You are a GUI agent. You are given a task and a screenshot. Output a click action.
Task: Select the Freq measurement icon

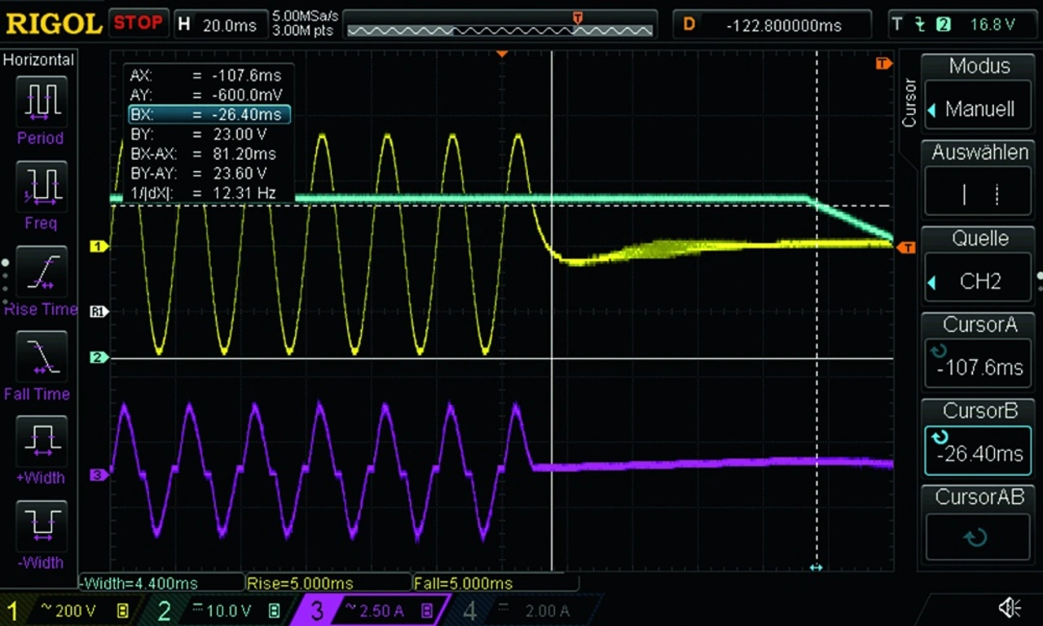pyautogui.click(x=40, y=187)
